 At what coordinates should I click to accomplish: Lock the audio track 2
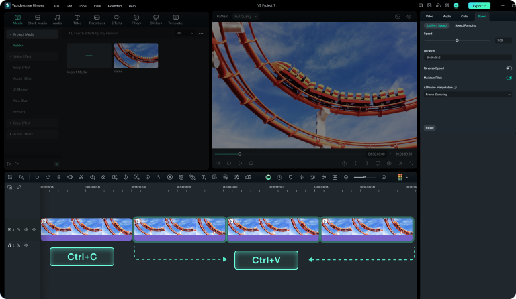pos(18,245)
